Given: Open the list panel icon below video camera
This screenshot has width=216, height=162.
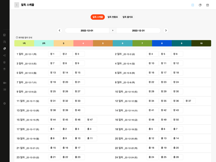Looking at the screenshot, I should tap(5, 89).
